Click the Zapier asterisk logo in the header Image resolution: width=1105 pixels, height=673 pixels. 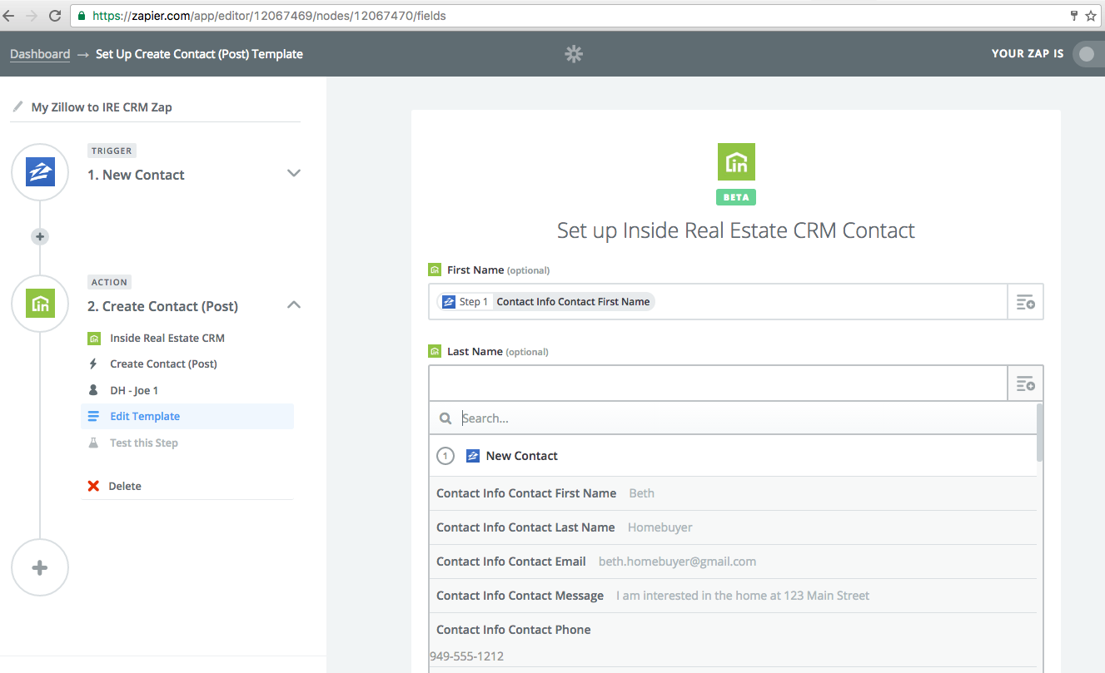point(574,54)
